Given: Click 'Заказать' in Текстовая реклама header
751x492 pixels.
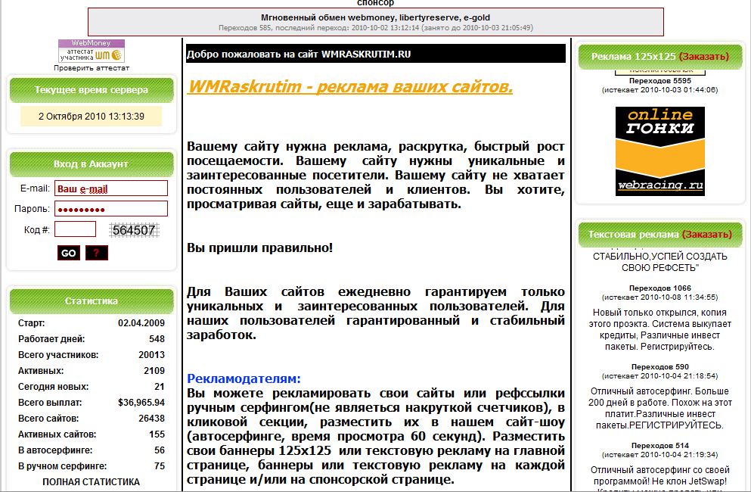Looking at the screenshot, I should pos(707,235).
